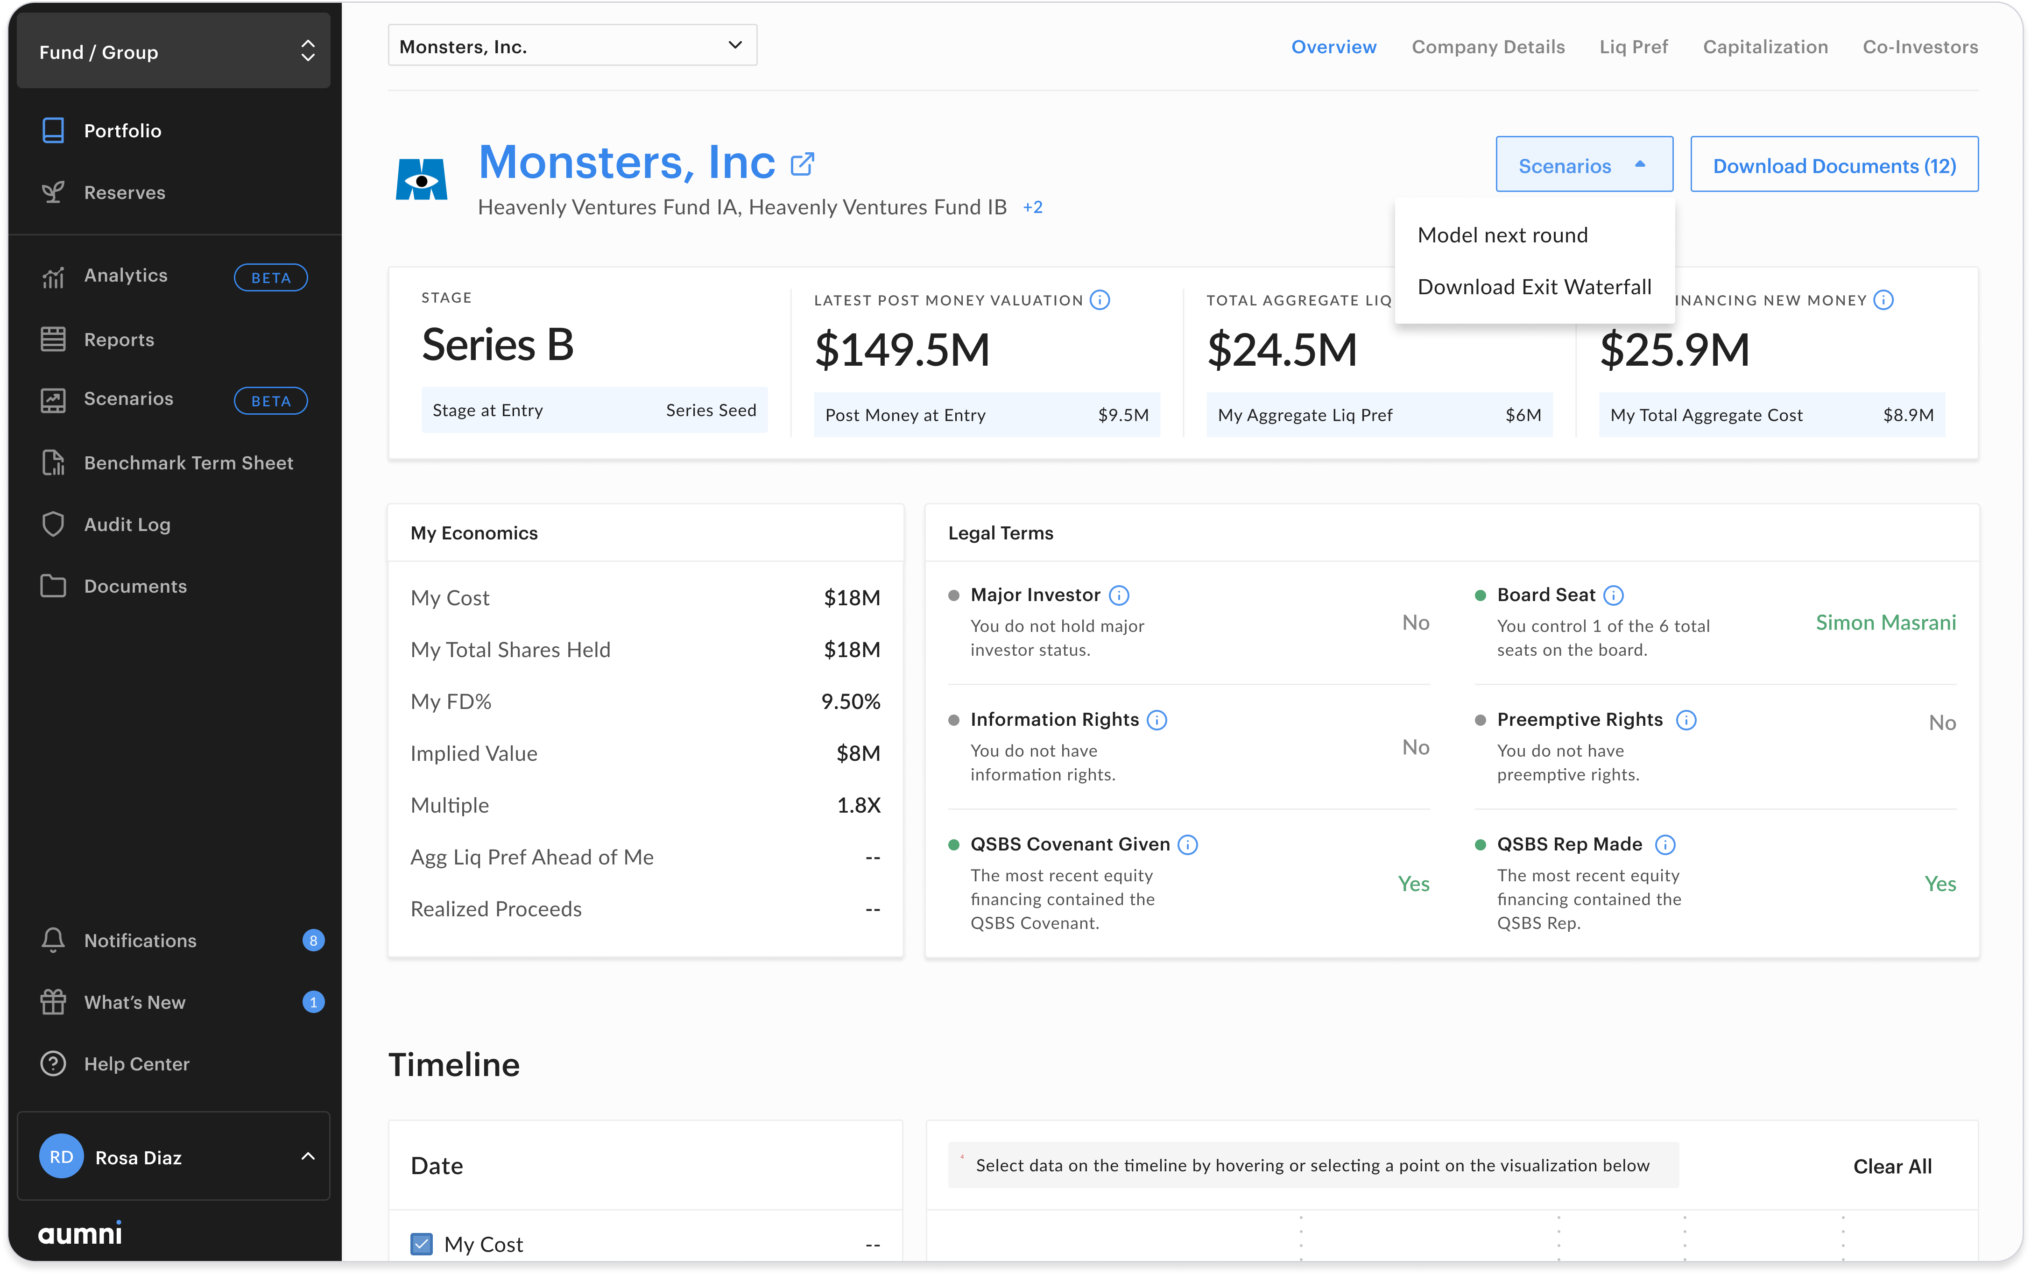Click the Notifications bell icon
The width and height of the screenshot is (2031, 1275).
pos(53,940)
